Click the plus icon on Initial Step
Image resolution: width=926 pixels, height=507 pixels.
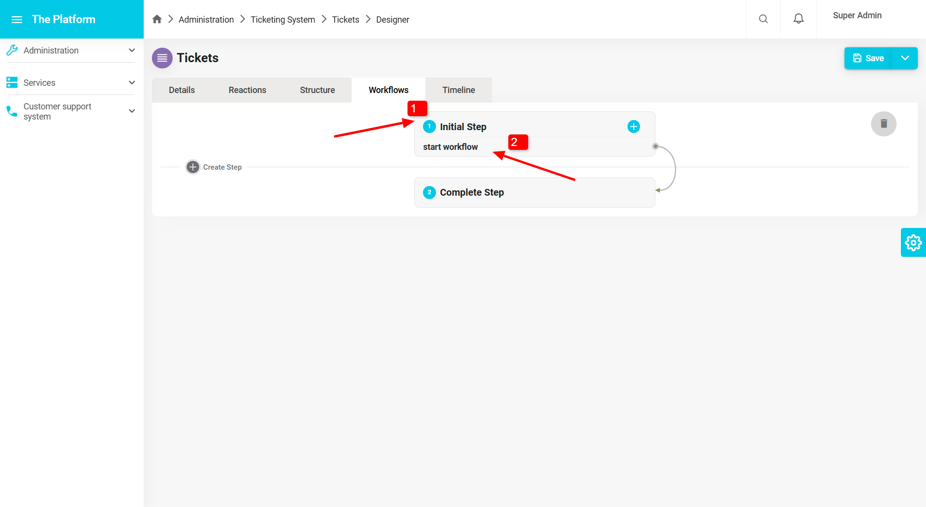(x=633, y=126)
